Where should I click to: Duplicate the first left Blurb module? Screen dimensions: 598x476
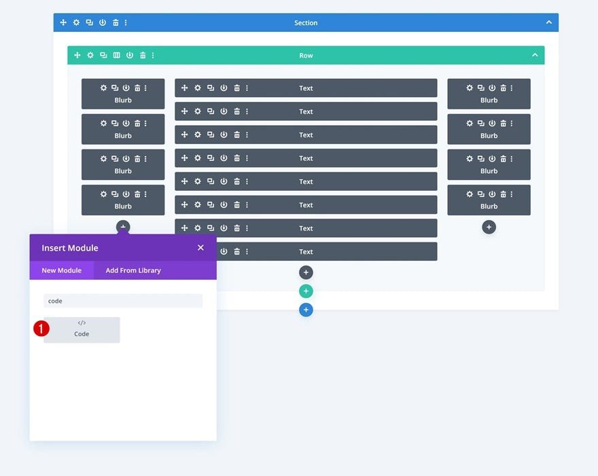click(115, 88)
